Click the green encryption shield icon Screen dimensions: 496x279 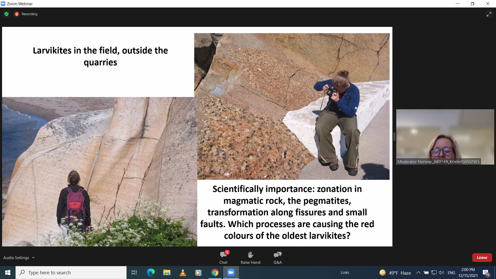coord(6,14)
